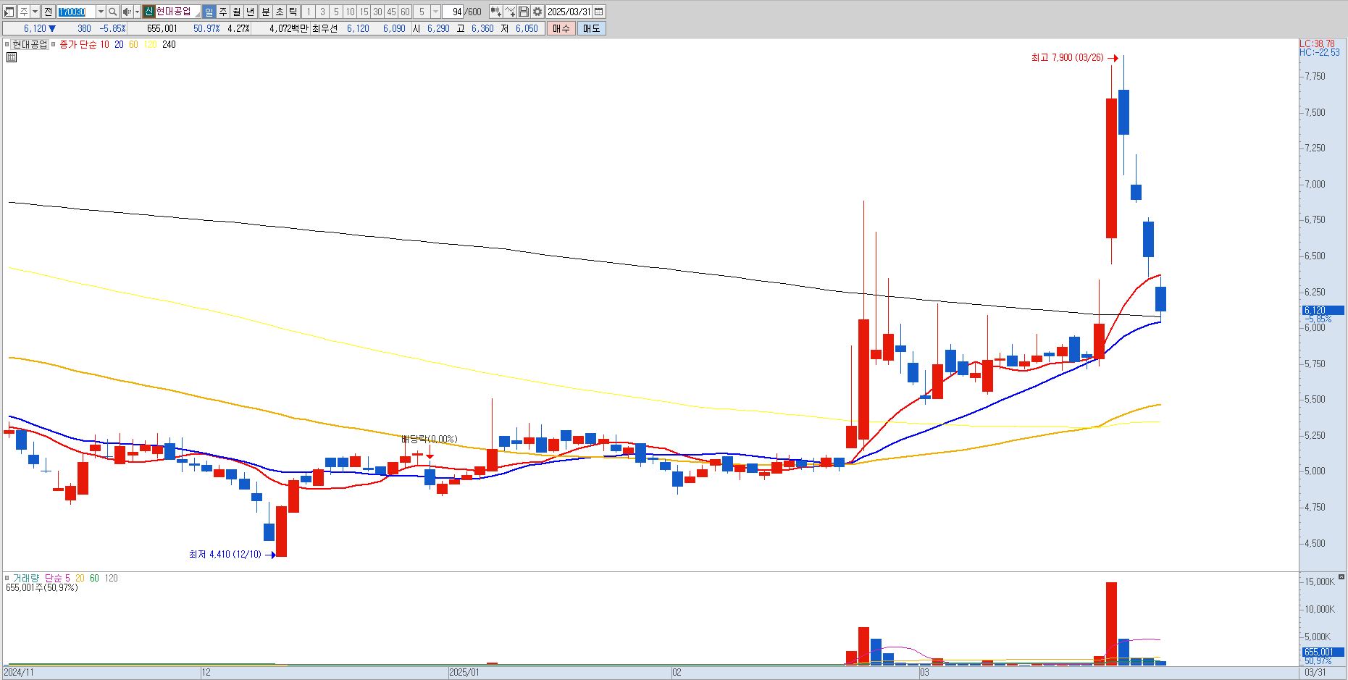This screenshot has width=1348, height=680.
Task: Expand the stock code history dropdown
Action: click(x=101, y=12)
